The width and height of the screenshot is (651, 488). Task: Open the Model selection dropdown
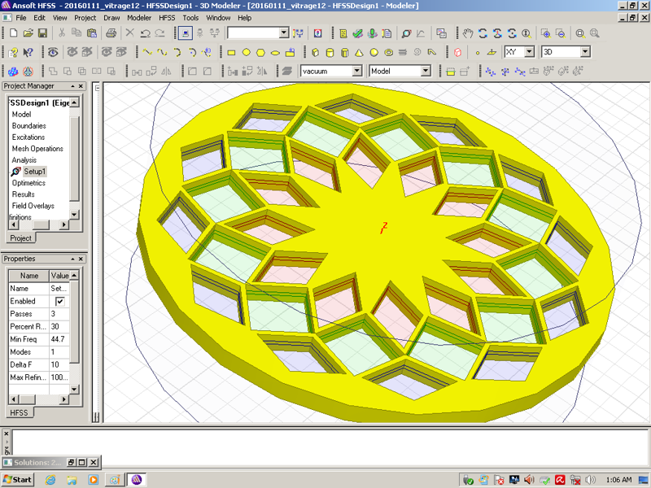click(425, 71)
